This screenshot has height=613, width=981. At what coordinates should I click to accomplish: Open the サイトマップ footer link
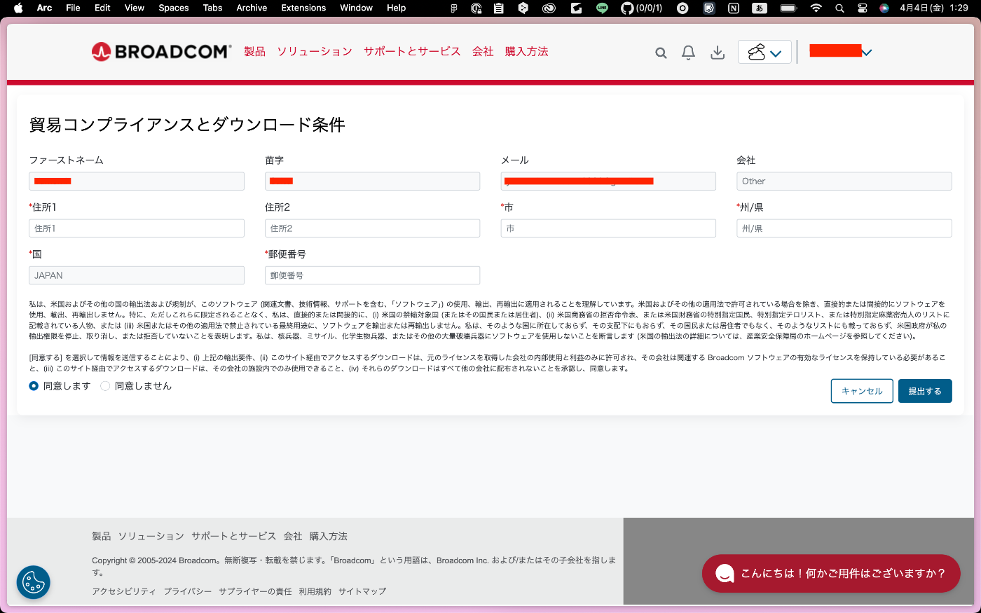[x=362, y=591]
